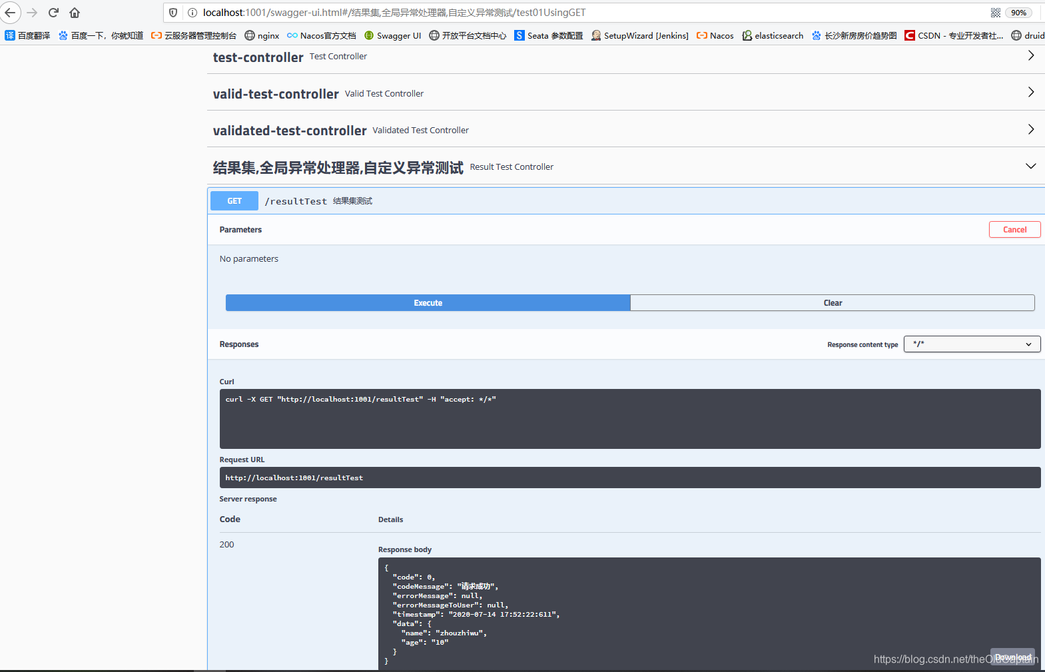Collapse the /resultTest operation path
The height and width of the screenshot is (672, 1045).
click(x=296, y=201)
